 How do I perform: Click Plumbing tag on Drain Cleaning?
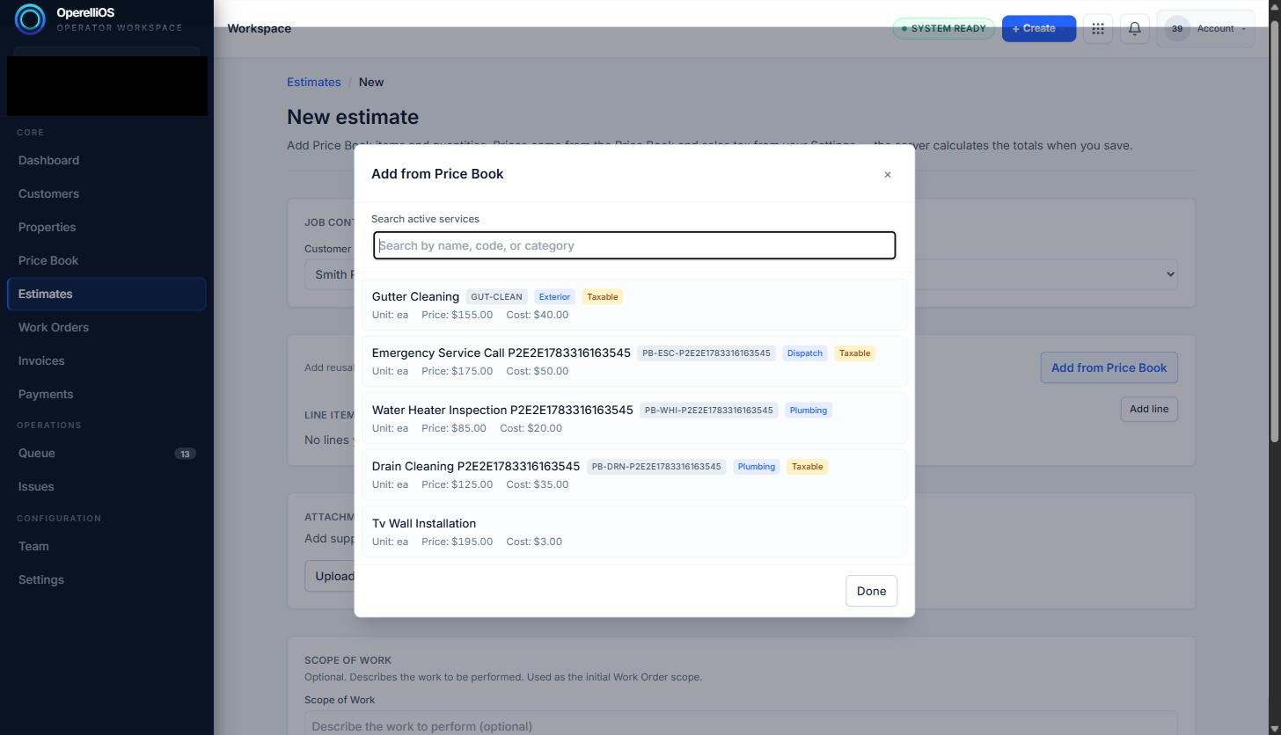point(756,467)
